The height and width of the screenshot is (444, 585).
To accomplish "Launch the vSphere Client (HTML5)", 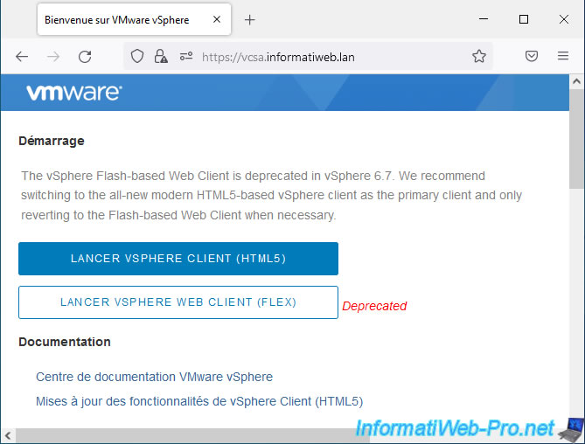I will tap(178, 259).
